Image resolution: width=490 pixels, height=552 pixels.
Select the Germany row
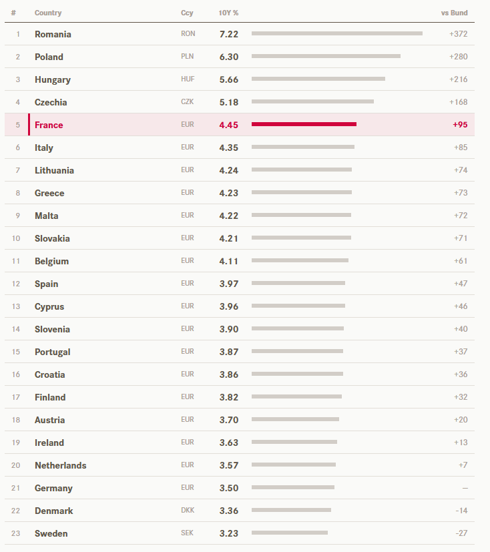[240, 488]
